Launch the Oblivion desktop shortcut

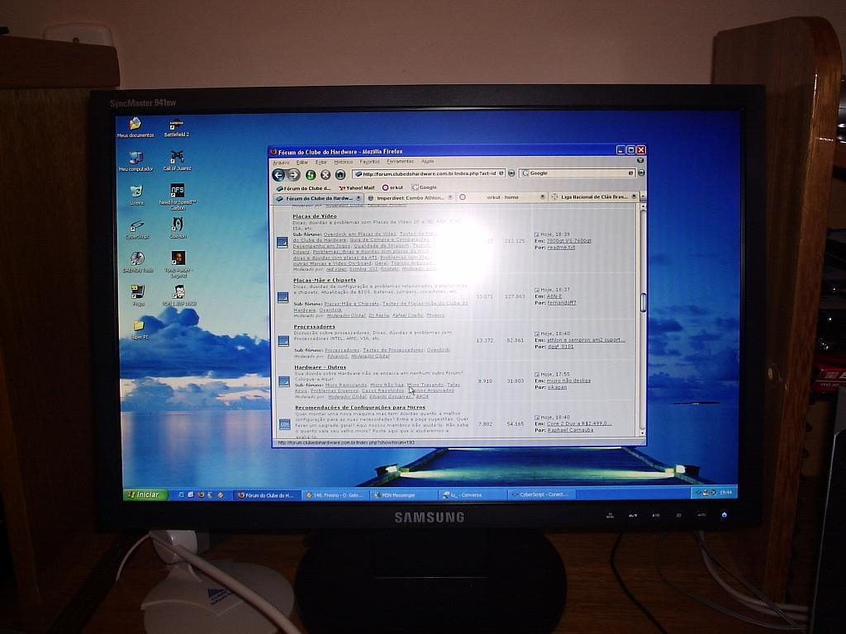point(178,228)
